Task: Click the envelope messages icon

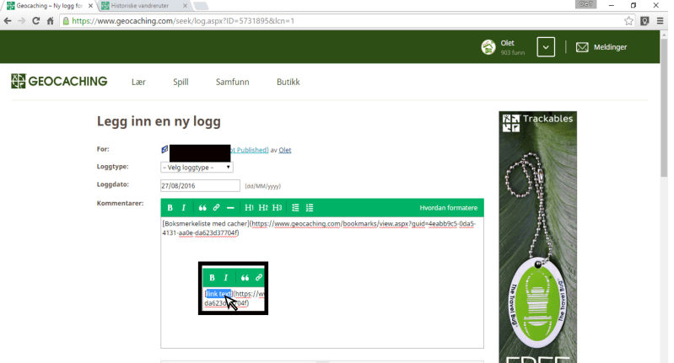Action: (582, 47)
